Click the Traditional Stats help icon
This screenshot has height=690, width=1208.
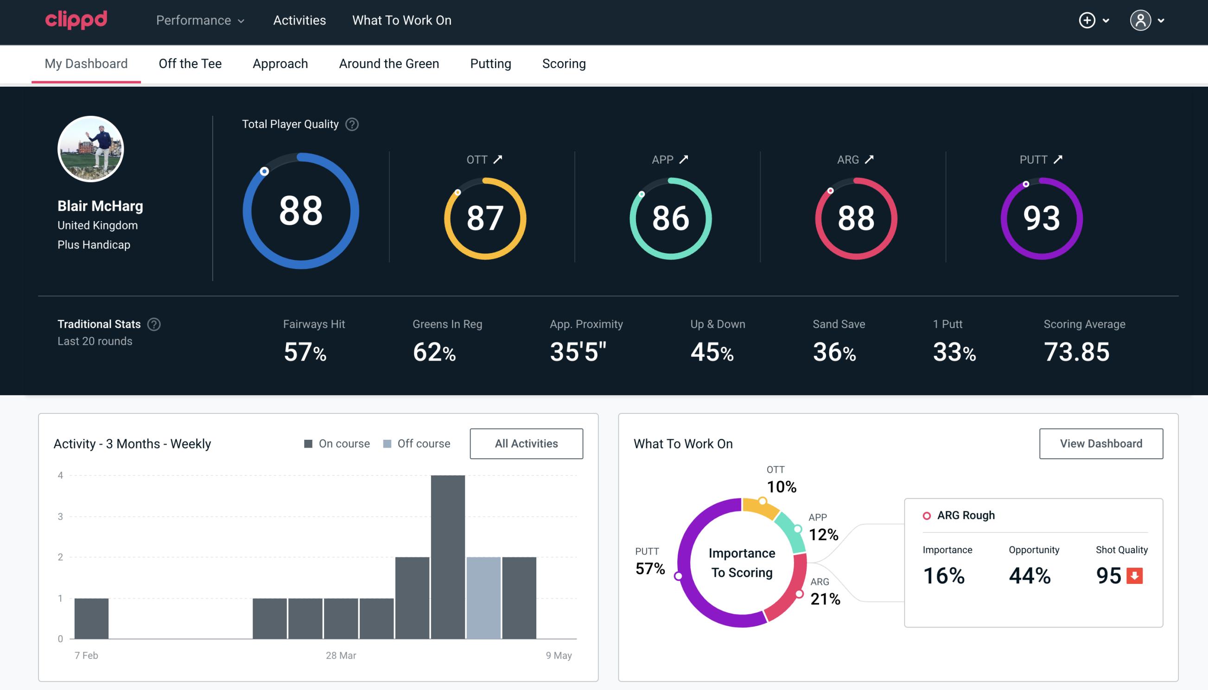tap(155, 324)
